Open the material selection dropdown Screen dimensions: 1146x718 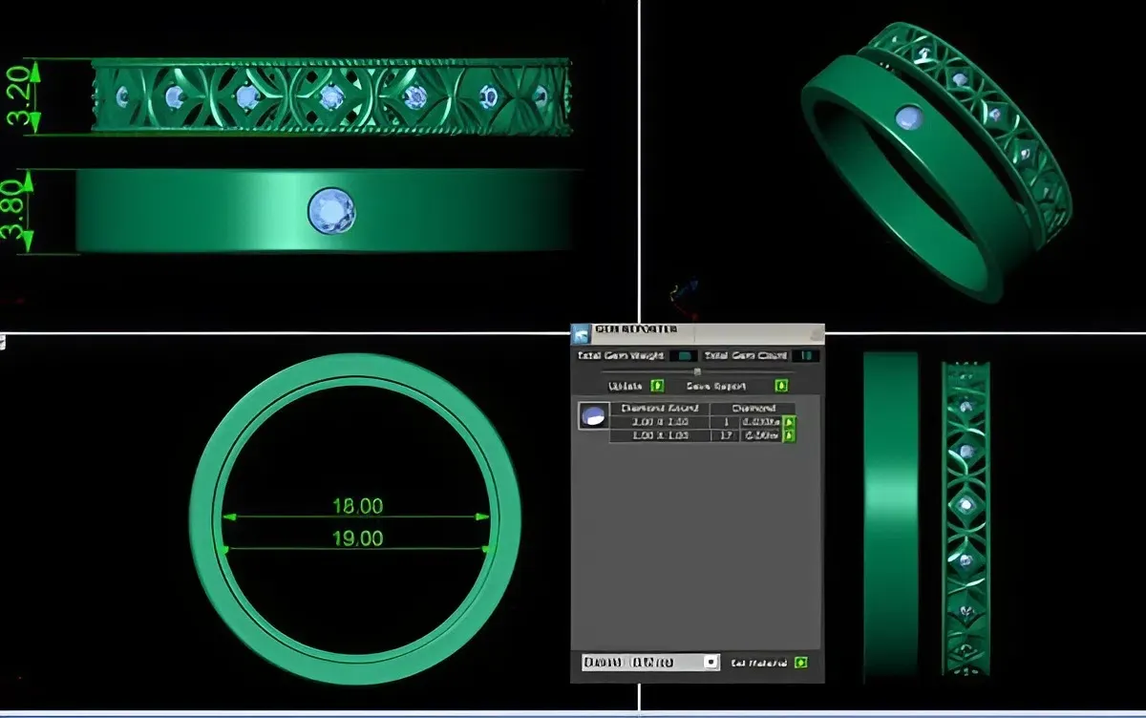point(710,662)
